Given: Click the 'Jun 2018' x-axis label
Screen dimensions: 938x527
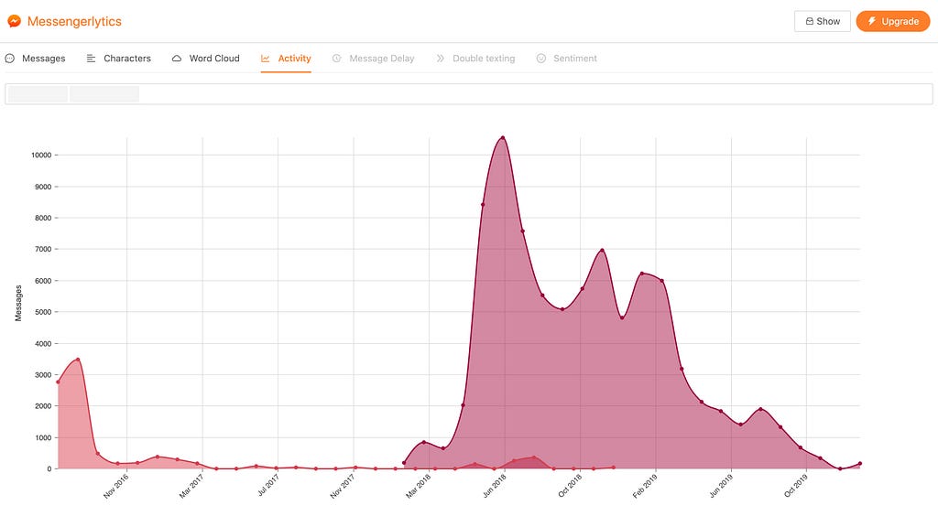Looking at the screenshot, I should (x=496, y=486).
